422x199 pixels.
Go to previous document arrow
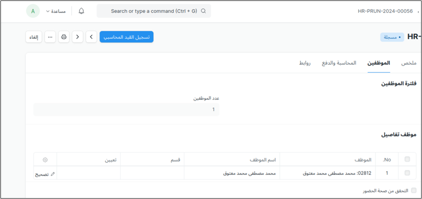pos(78,37)
